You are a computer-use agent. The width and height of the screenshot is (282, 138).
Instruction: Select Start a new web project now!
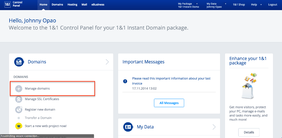coord(46,126)
